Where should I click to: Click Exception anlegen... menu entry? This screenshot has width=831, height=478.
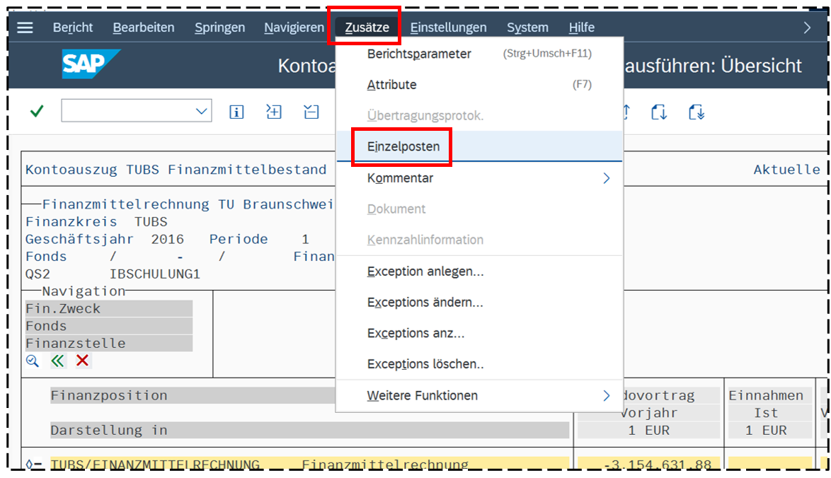[x=425, y=272]
